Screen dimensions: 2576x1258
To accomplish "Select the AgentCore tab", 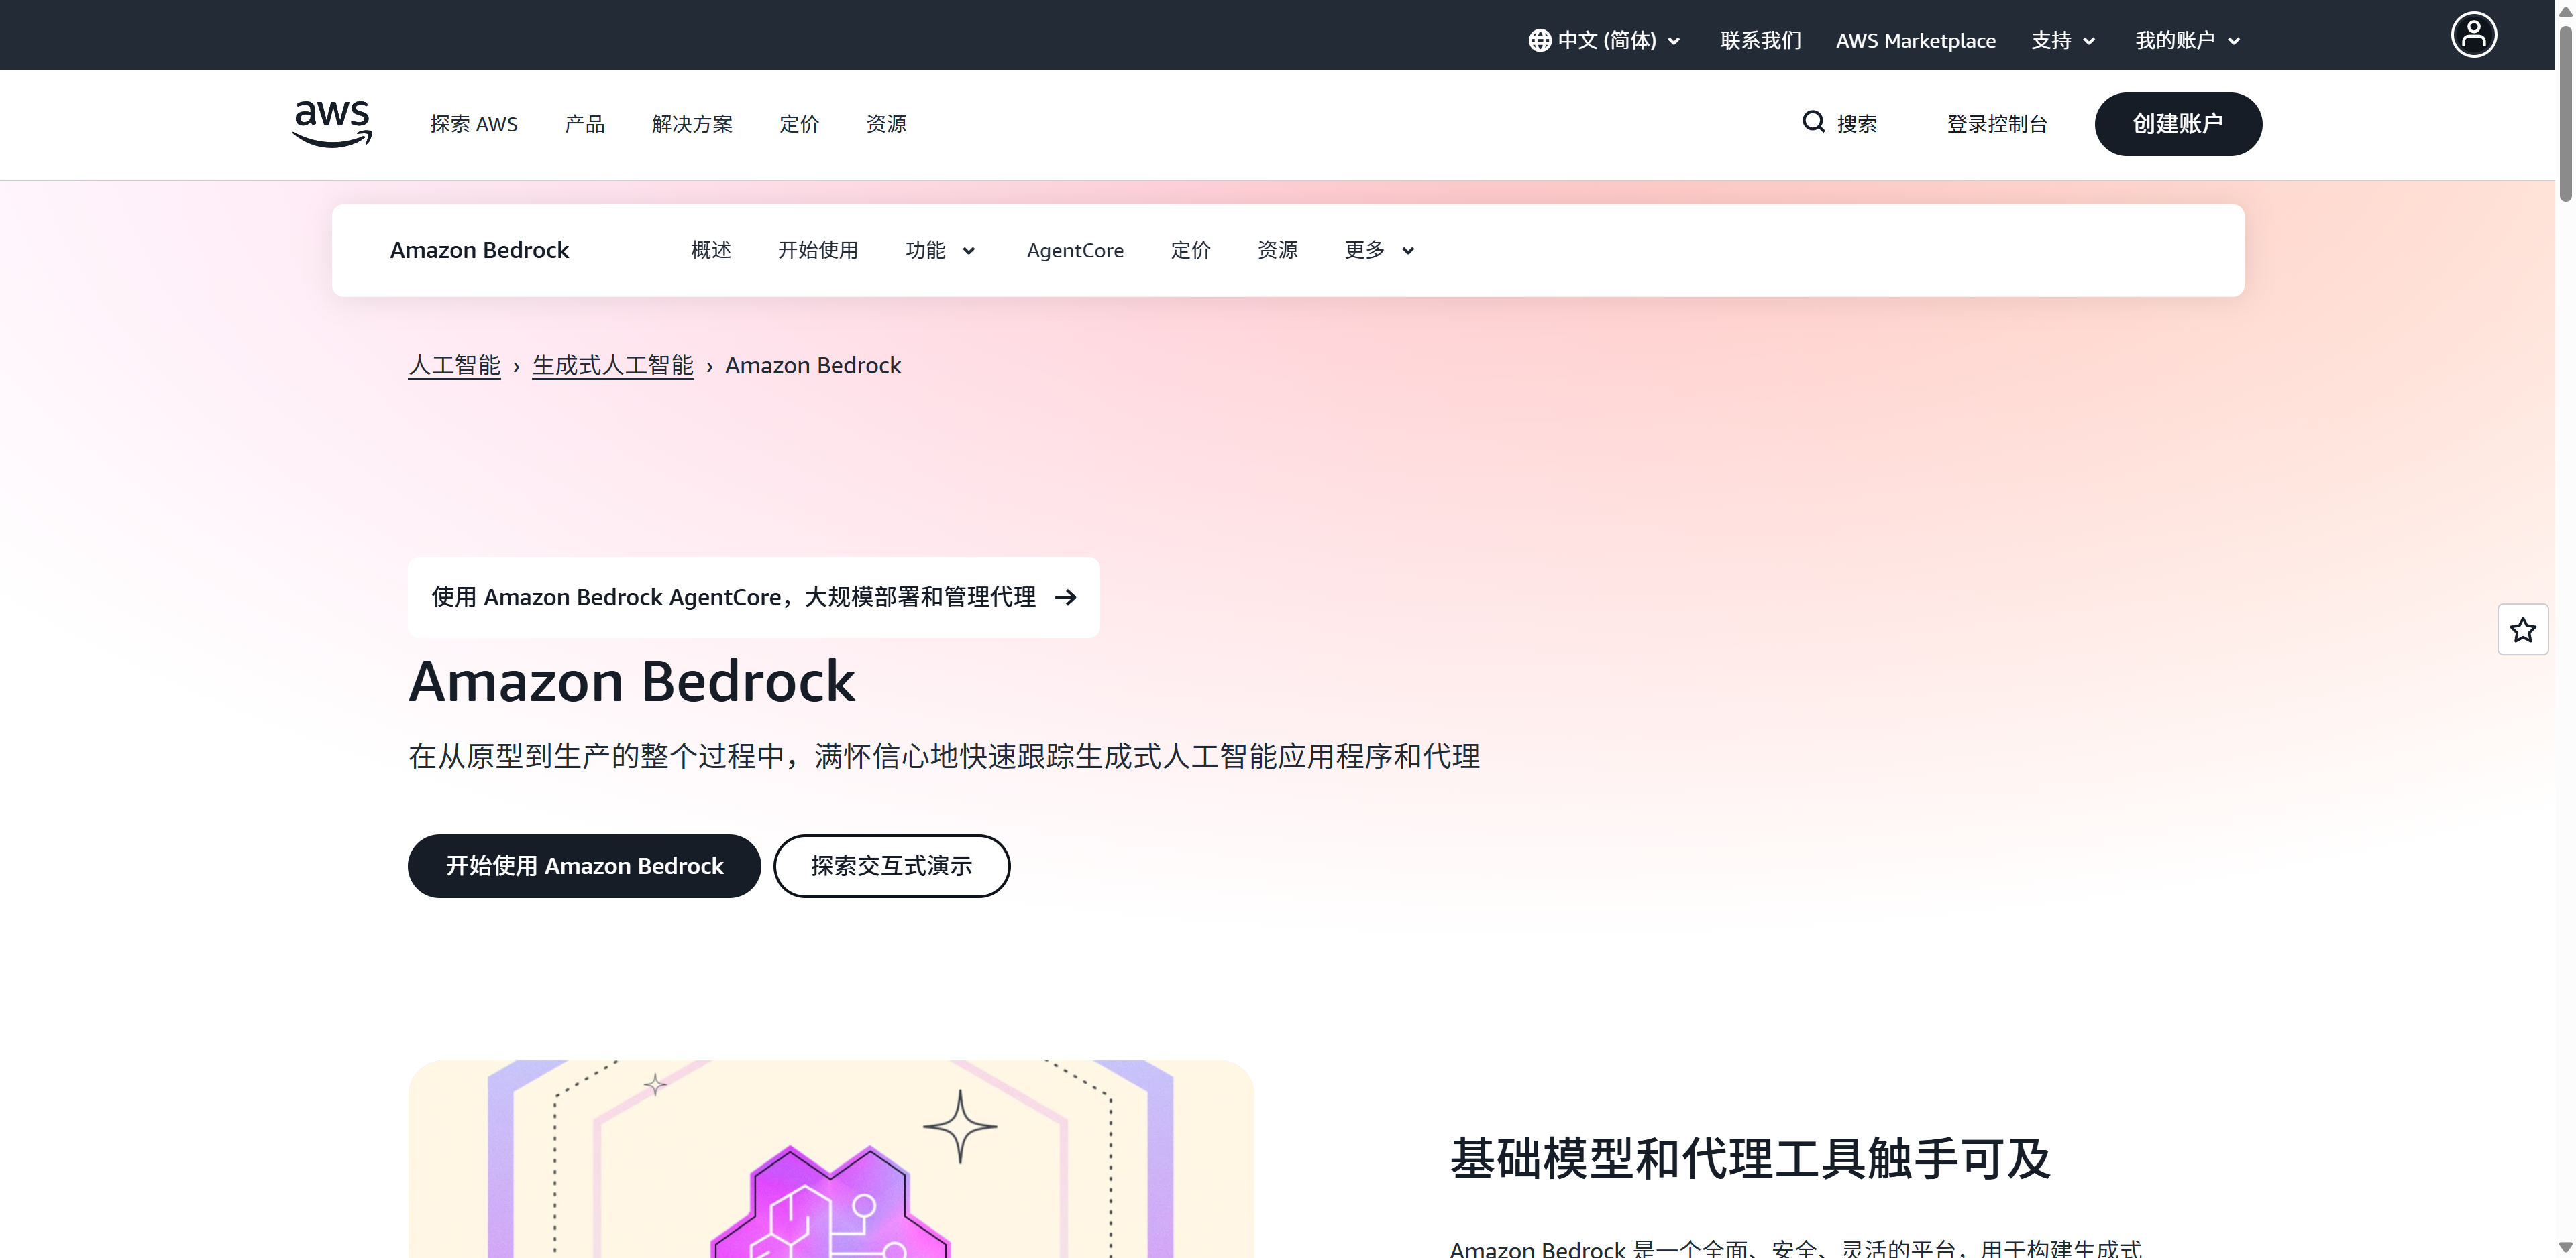I will [x=1075, y=250].
